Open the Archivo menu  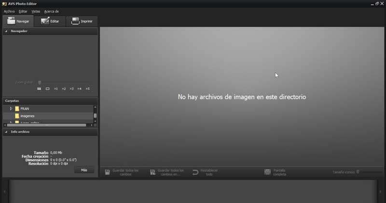(9, 12)
